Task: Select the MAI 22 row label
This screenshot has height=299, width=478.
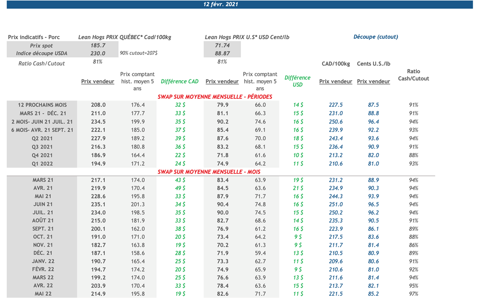Action: click(42, 294)
